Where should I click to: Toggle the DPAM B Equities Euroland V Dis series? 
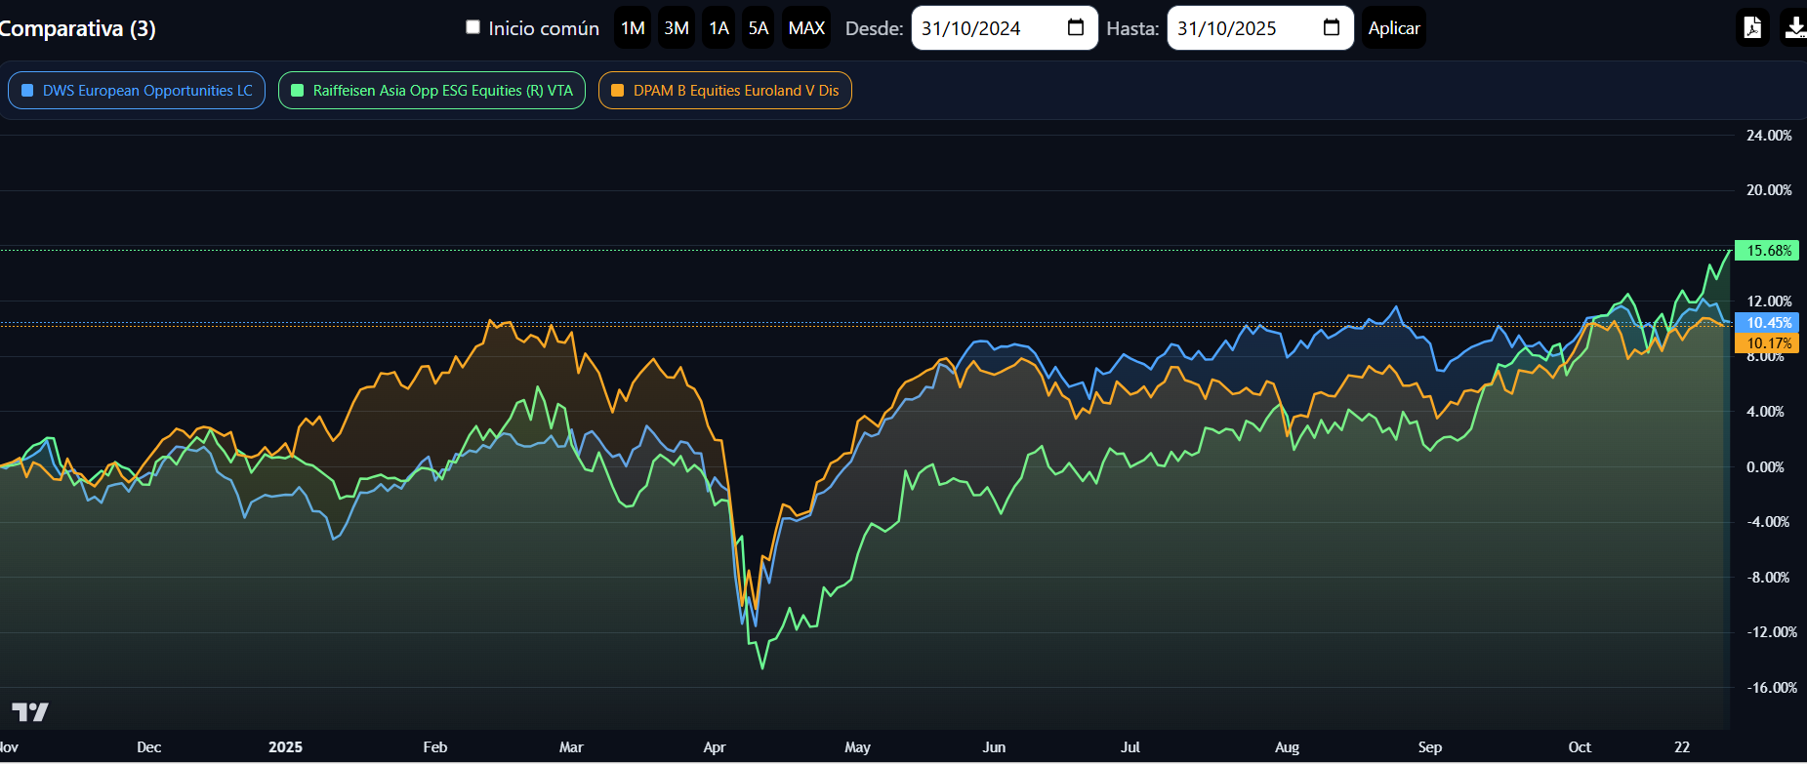click(x=725, y=91)
